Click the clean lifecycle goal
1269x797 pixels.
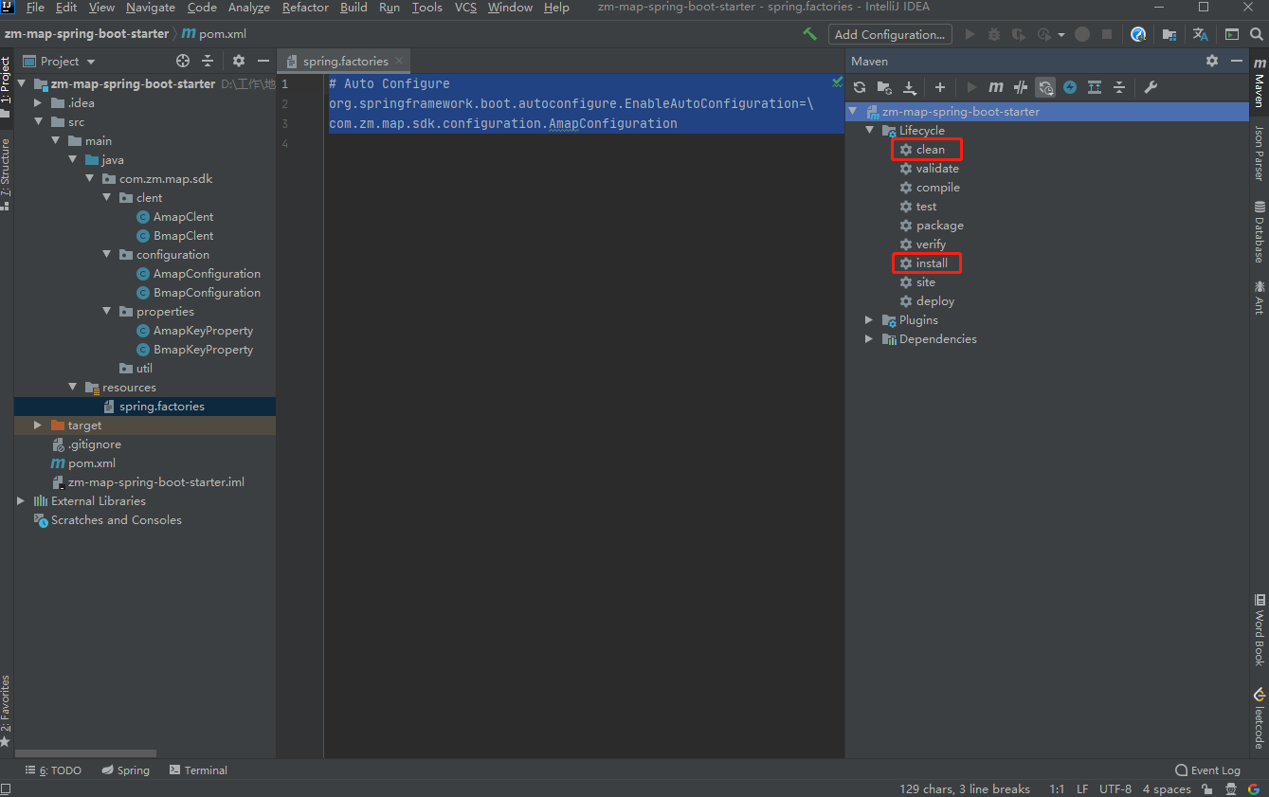(x=930, y=150)
